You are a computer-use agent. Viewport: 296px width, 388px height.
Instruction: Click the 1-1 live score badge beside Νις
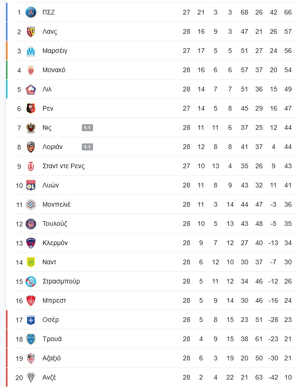pos(87,127)
